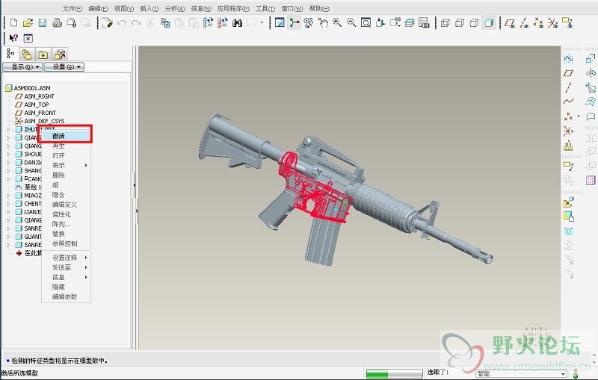Toggle wireframe display cube icon
Screen dimensions: 598x380
(444, 23)
